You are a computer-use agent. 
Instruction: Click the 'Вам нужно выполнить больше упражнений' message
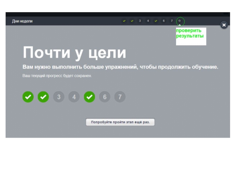point(120,67)
